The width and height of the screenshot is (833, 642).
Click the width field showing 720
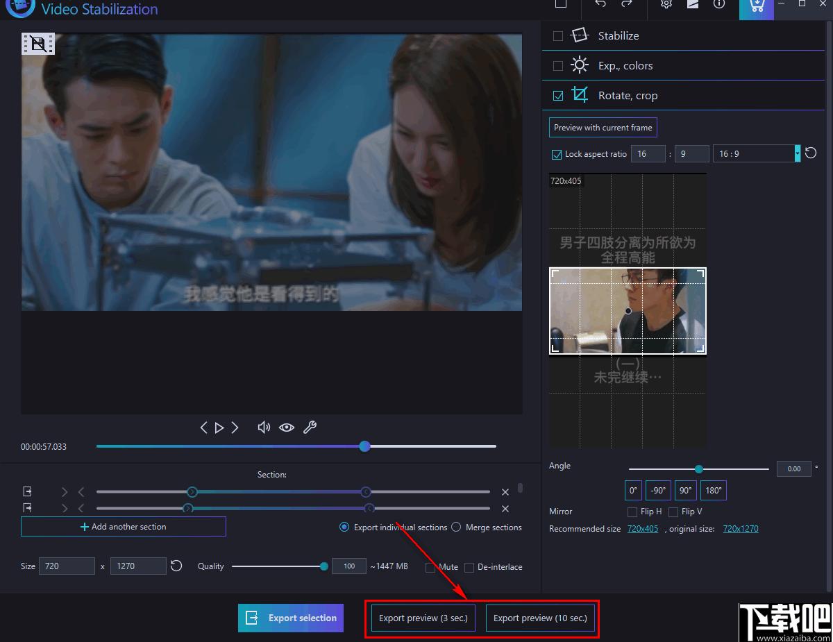coord(67,566)
